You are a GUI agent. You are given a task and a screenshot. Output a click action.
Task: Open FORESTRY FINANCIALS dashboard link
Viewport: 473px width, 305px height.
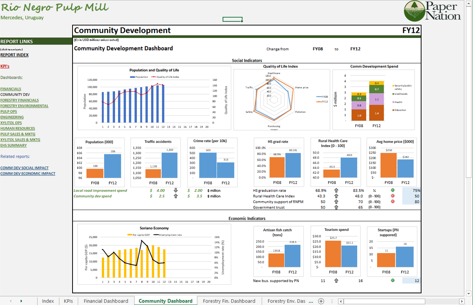click(19, 100)
